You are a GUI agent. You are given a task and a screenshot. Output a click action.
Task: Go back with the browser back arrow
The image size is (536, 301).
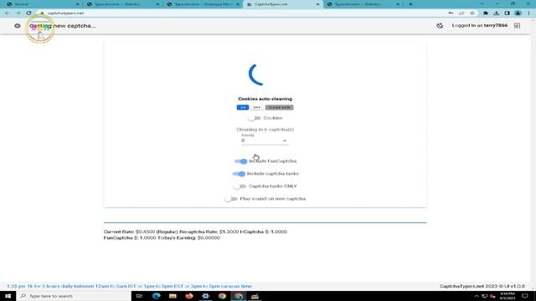coord(8,13)
